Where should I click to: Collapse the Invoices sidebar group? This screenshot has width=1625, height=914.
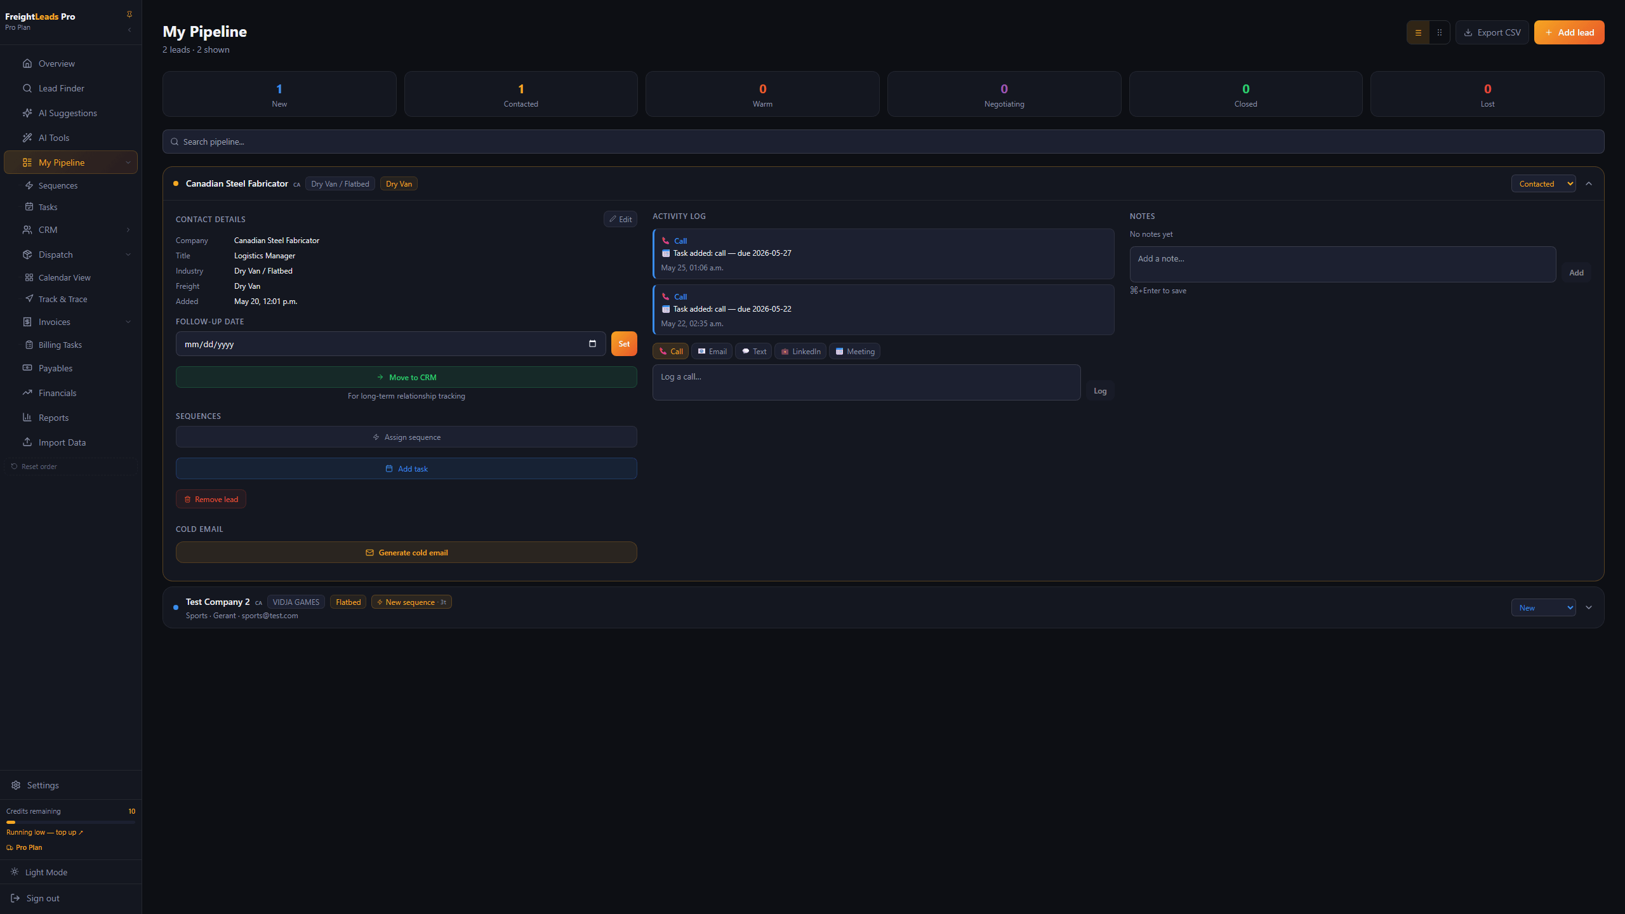pyautogui.click(x=128, y=322)
